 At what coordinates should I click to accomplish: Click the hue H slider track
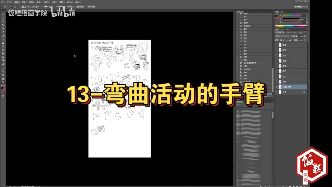(291, 15)
